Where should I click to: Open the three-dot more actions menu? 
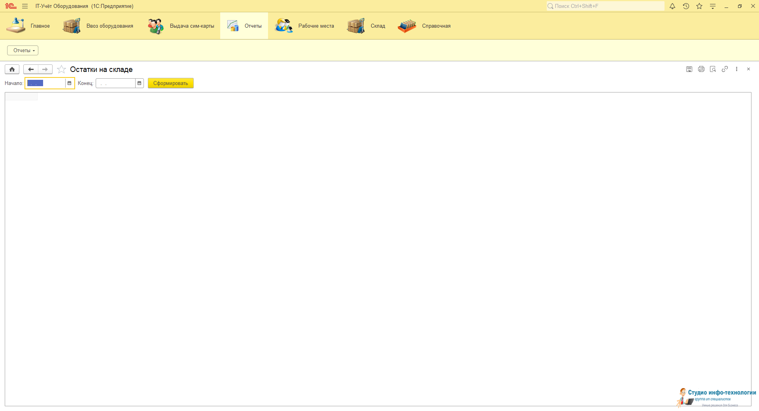tap(736, 69)
